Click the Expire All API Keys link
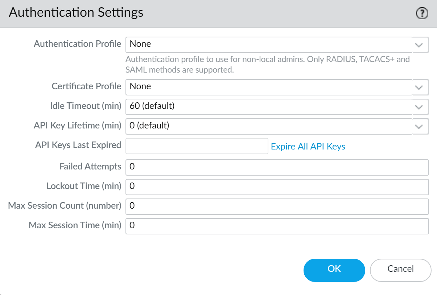This screenshot has width=437, height=295. tap(308, 147)
